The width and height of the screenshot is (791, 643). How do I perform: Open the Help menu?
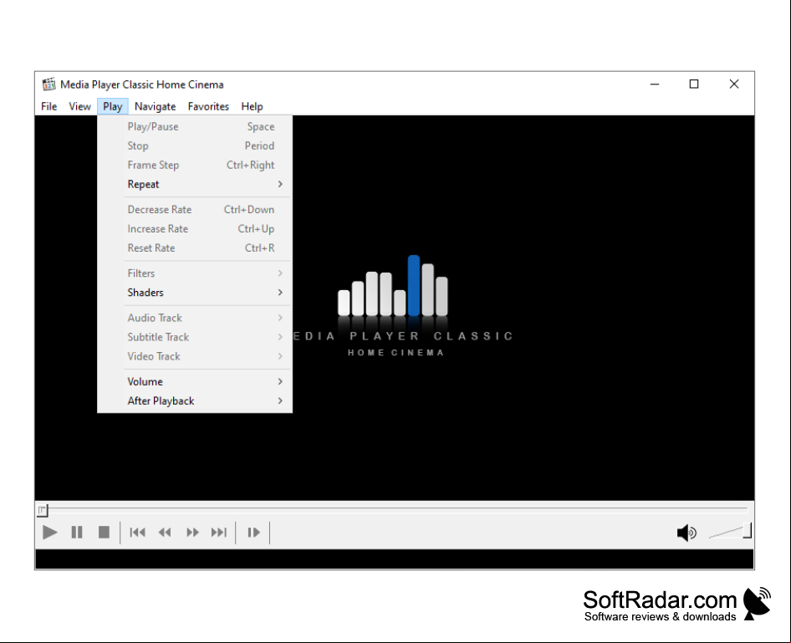[x=252, y=106]
